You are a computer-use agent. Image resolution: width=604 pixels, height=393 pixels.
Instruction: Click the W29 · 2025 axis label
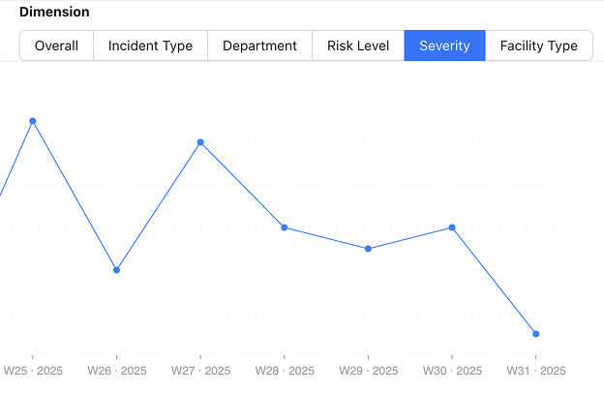coord(369,371)
